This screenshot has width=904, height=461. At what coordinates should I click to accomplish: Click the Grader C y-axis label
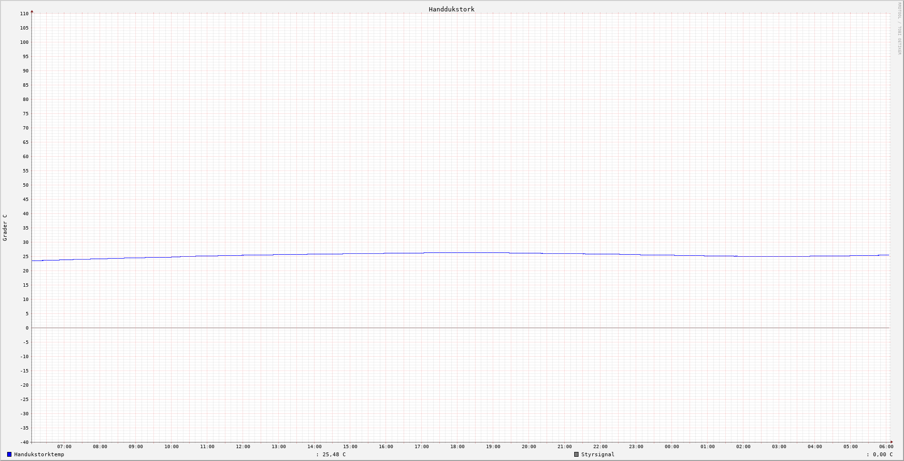[5, 228]
